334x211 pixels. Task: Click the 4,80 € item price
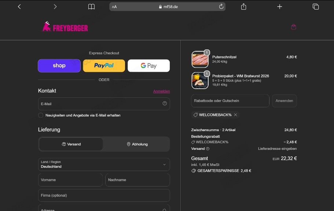[291, 57]
